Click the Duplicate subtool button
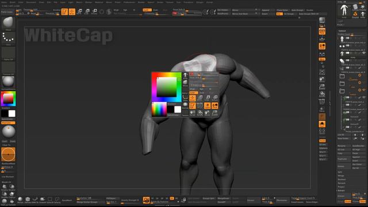 tap(344, 159)
